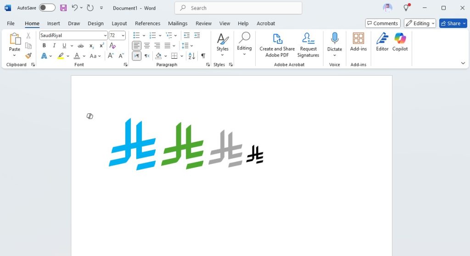Switch to the Insert tab
Viewport: 470px width, 256px height.
(x=53, y=23)
